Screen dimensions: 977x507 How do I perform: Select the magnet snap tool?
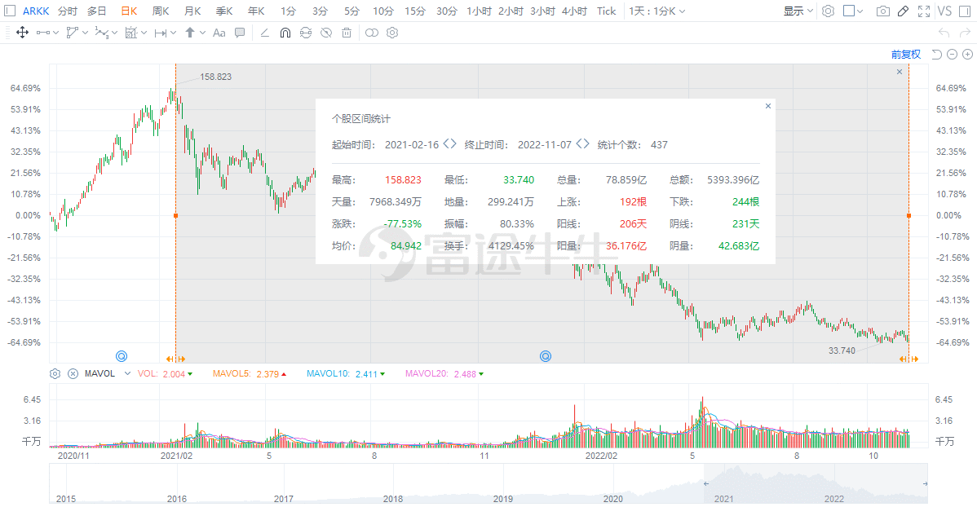click(285, 33)
